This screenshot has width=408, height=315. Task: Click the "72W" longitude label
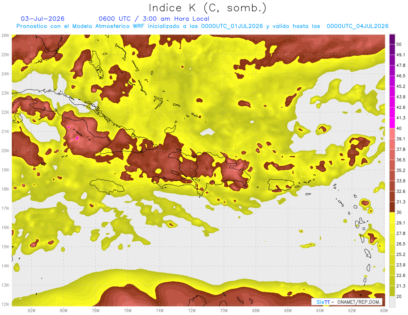[x=192, y=311]
